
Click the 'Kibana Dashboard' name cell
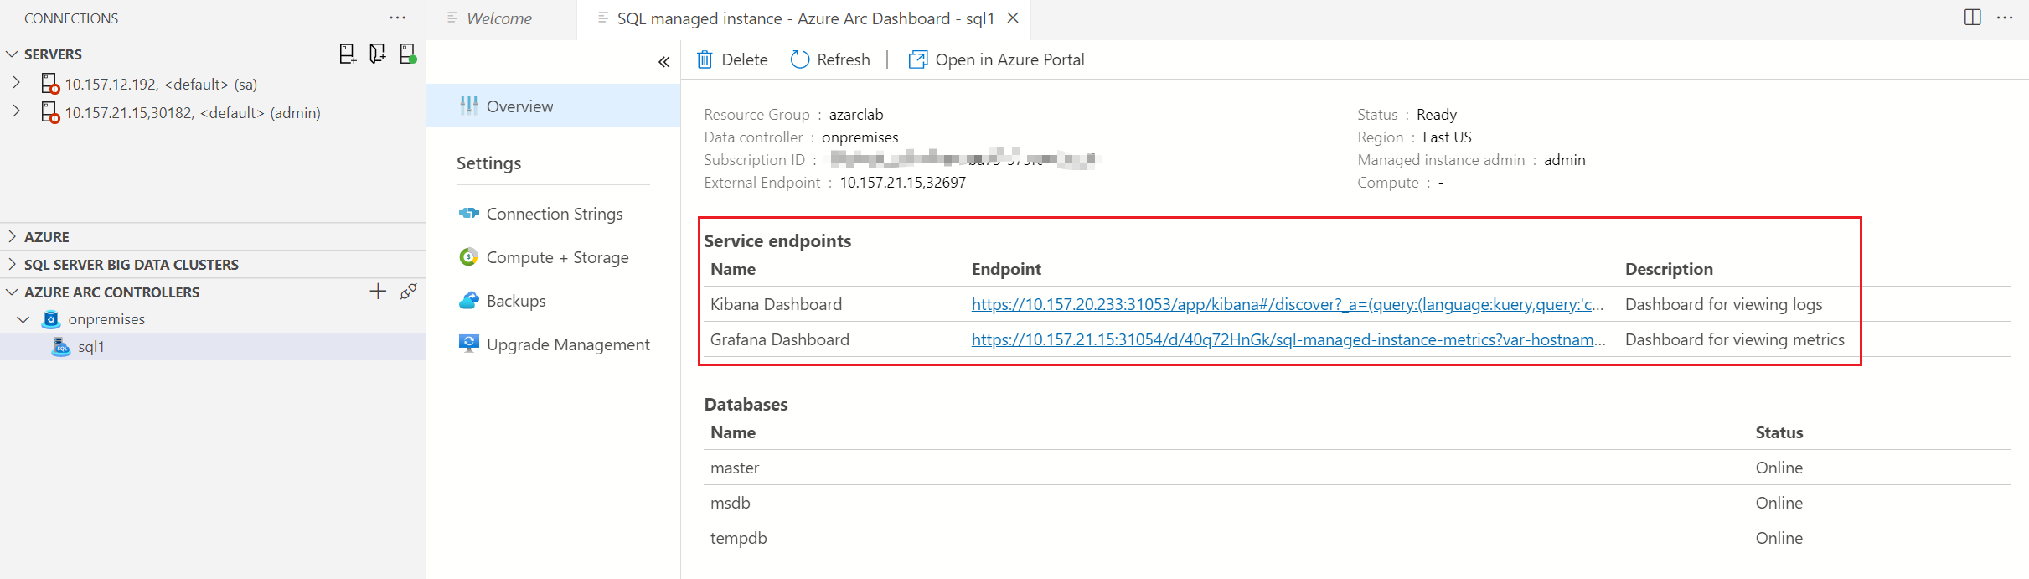[776, 304]
